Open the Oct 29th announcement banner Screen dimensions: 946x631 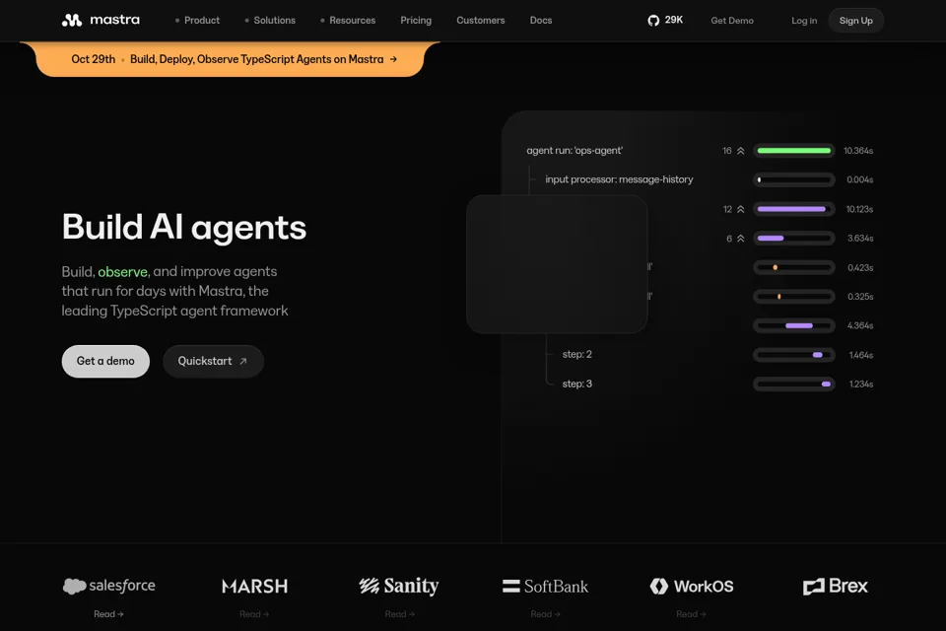pyautogui.click(x=230, y=59)
